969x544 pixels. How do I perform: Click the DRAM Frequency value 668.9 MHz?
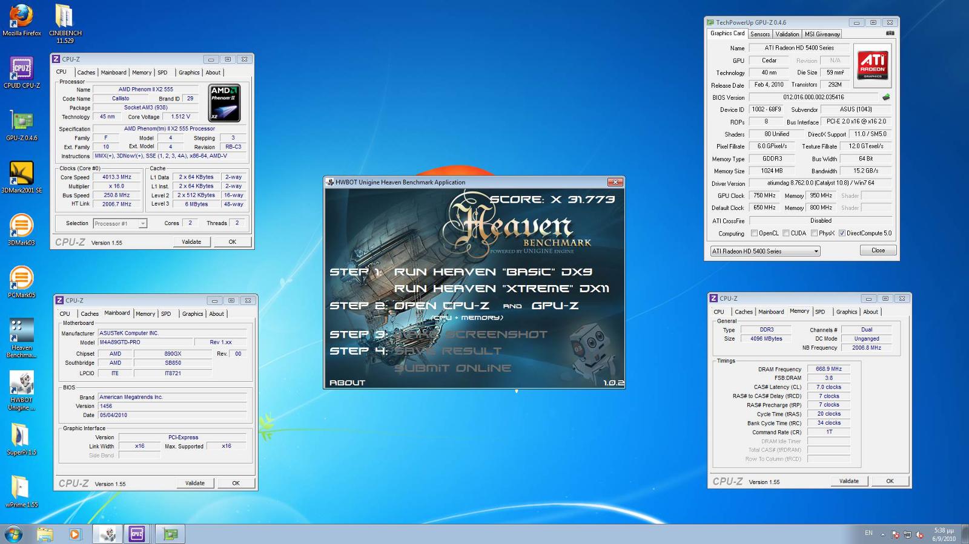[x=828, y=369]
